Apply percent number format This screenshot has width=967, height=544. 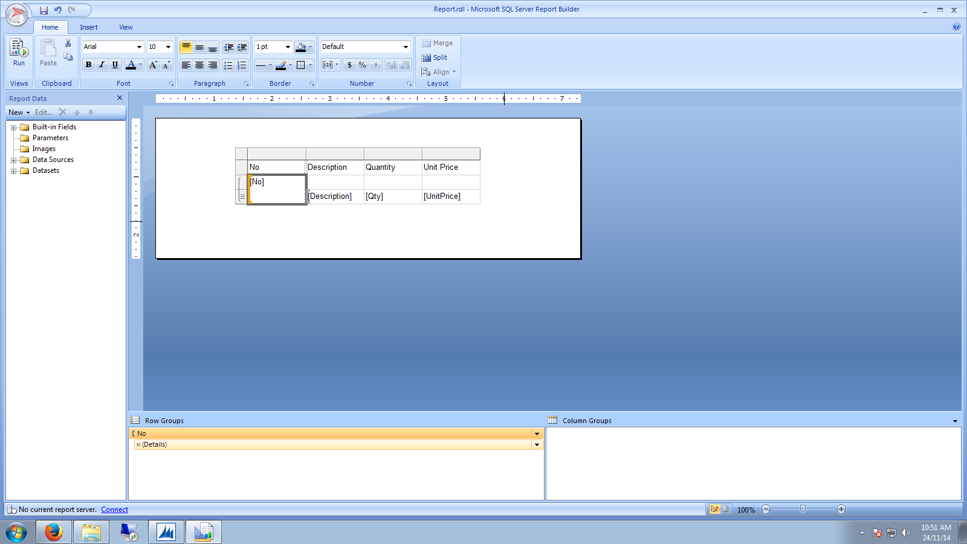click(x=363, y=65)
